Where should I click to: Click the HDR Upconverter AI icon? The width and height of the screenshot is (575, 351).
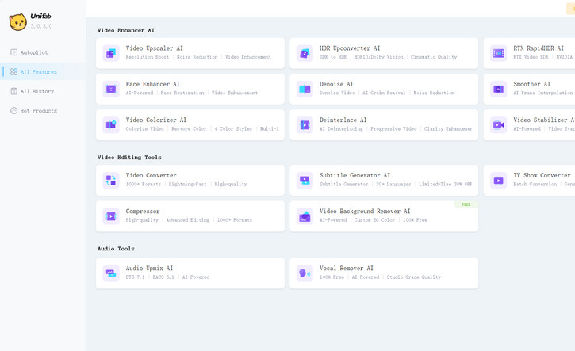305,54
